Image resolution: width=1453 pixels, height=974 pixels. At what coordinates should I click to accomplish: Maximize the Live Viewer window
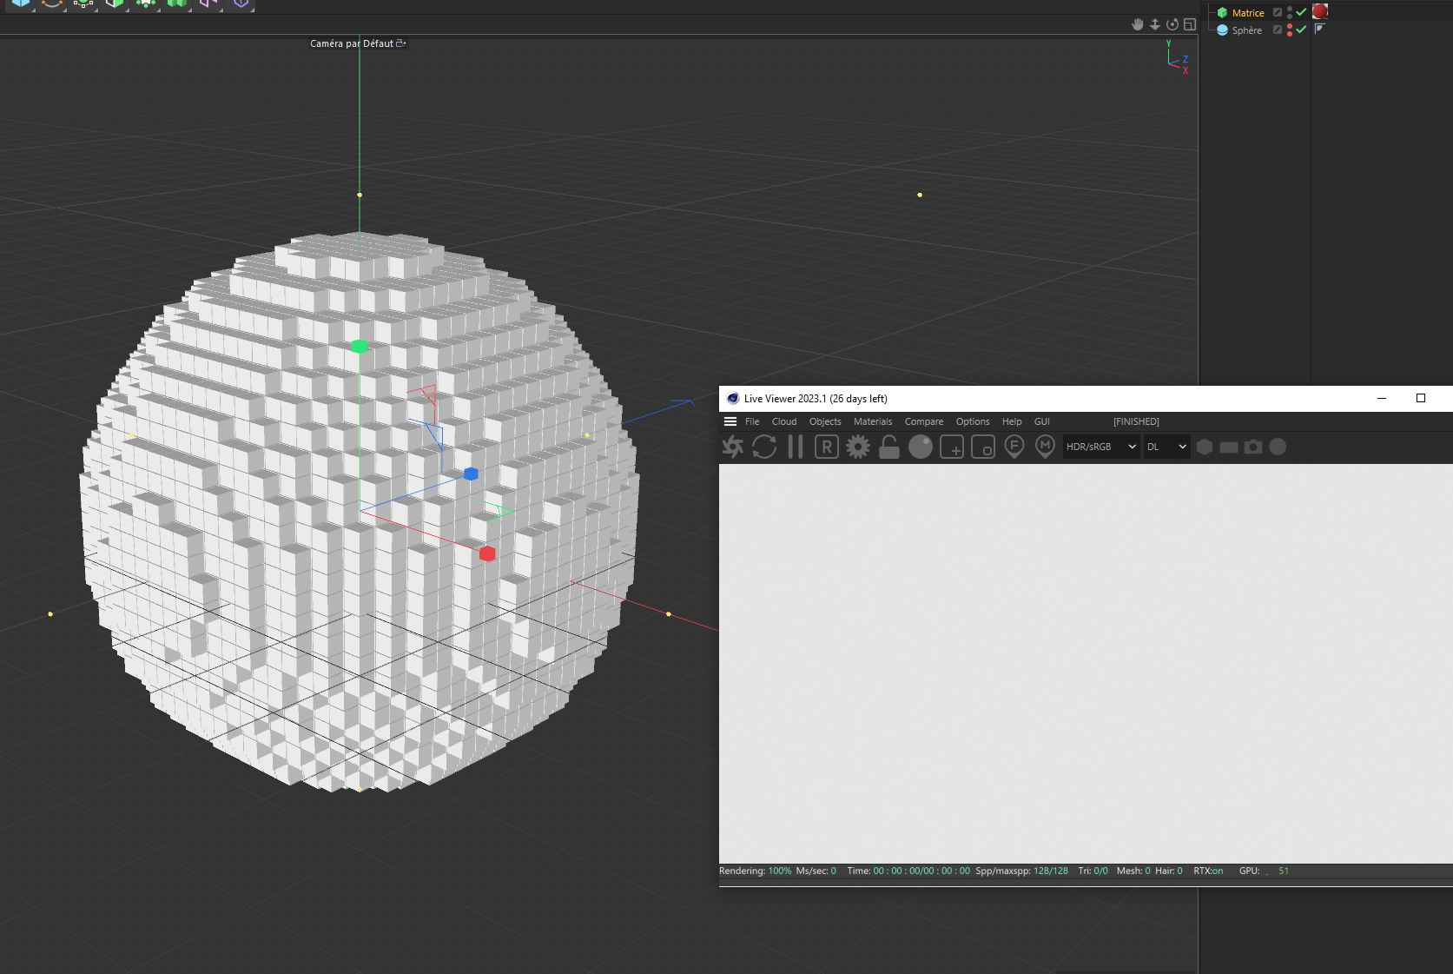point(1421,398)
